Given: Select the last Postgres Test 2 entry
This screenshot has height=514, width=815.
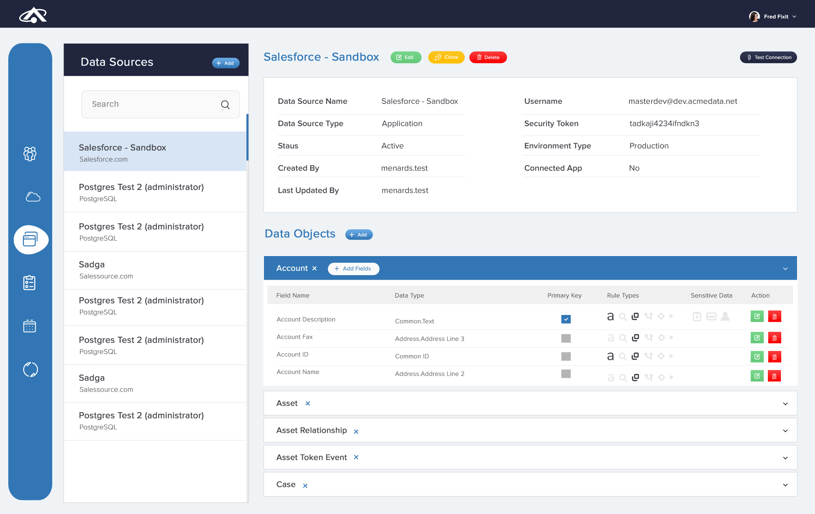Looking at the screenshot, I should (155, 421).
